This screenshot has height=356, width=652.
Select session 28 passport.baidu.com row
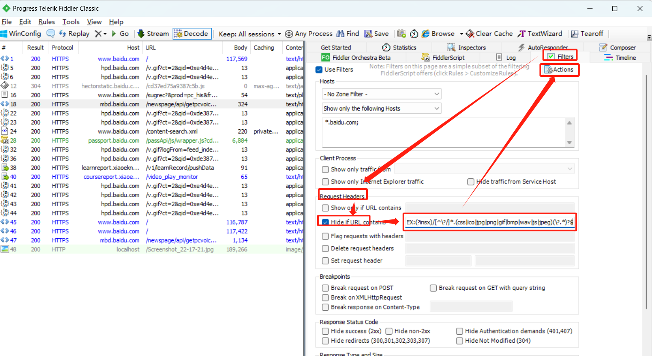(x=152, y=140)
